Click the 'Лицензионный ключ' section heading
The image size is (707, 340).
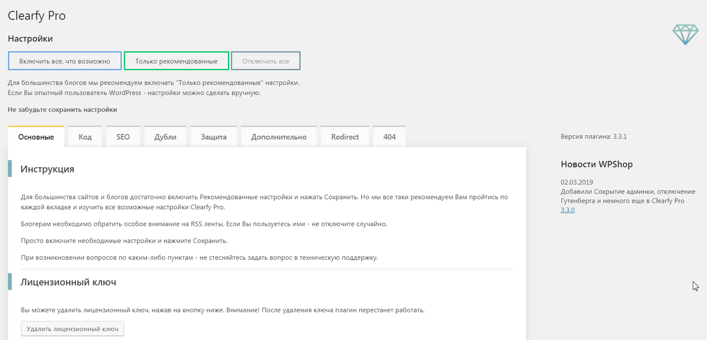coord(68,282)
